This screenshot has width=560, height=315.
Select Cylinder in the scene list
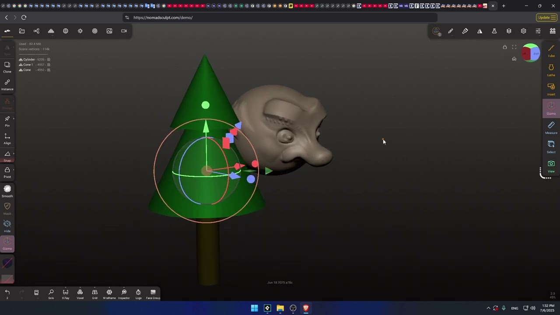[35, 59]
